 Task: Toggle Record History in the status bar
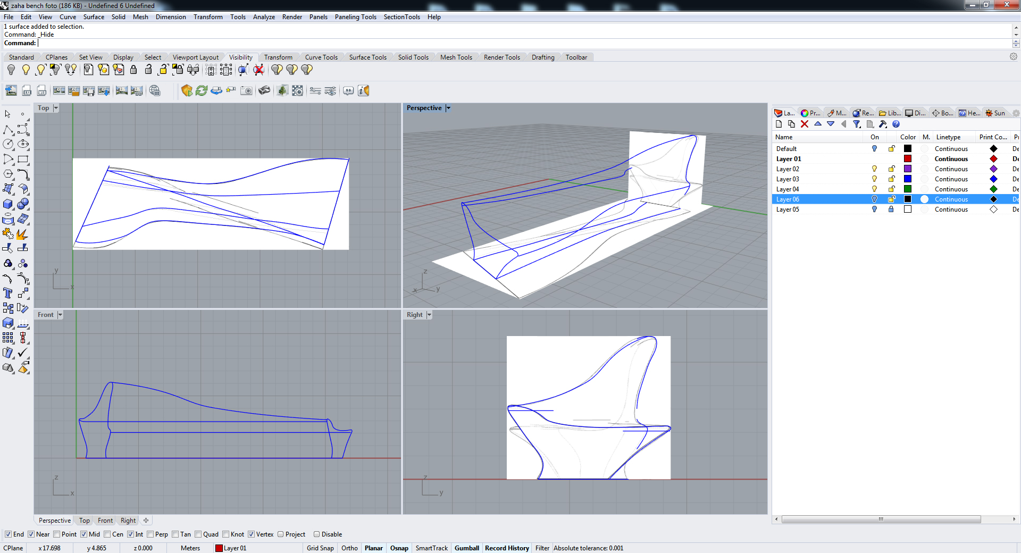(507, 548)
